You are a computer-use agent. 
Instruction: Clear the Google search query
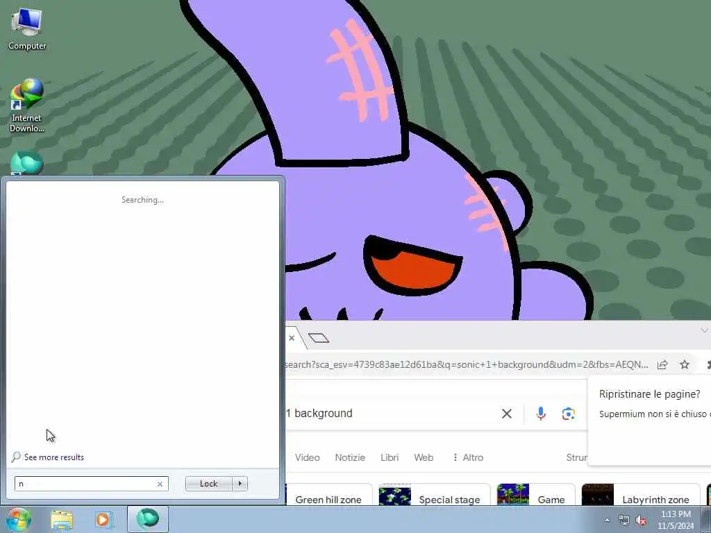pyautogui.click(x=506, y=414)
